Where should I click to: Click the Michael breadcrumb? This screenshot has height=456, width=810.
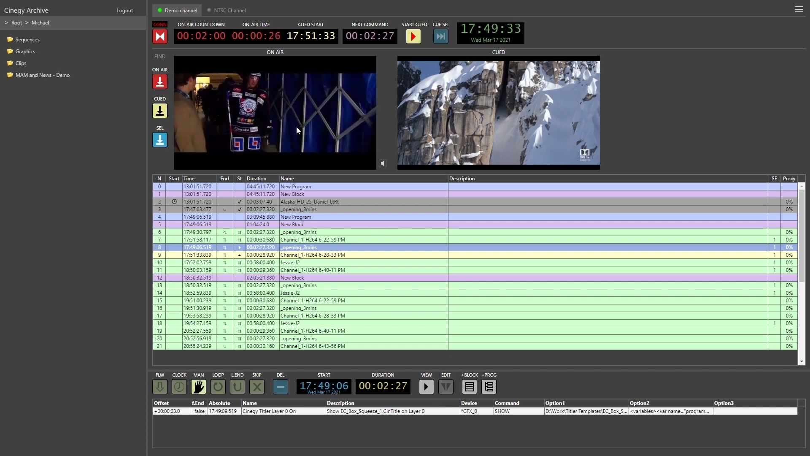(x=40, y=23)
